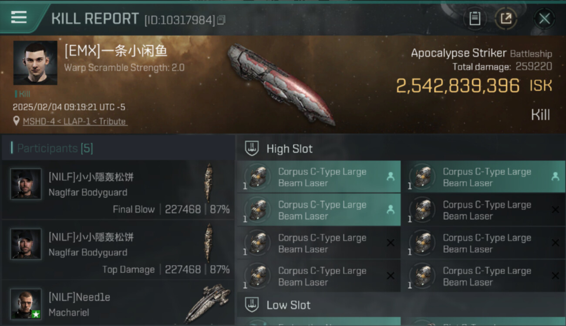Open Top Damage Naglfar Bodyguard participant entry
566x326 pixels.
(118, 250)
